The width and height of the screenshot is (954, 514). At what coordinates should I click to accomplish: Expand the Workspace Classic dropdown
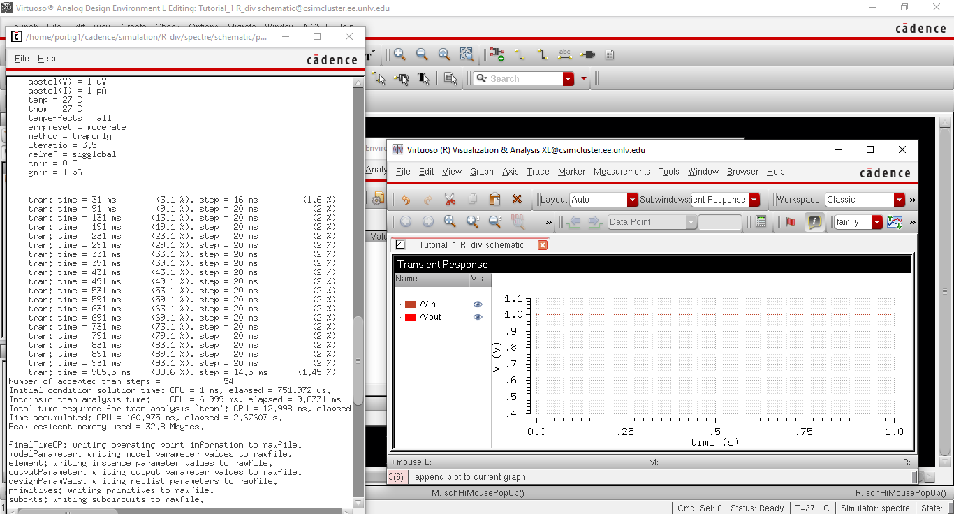[x=899, y=200]
